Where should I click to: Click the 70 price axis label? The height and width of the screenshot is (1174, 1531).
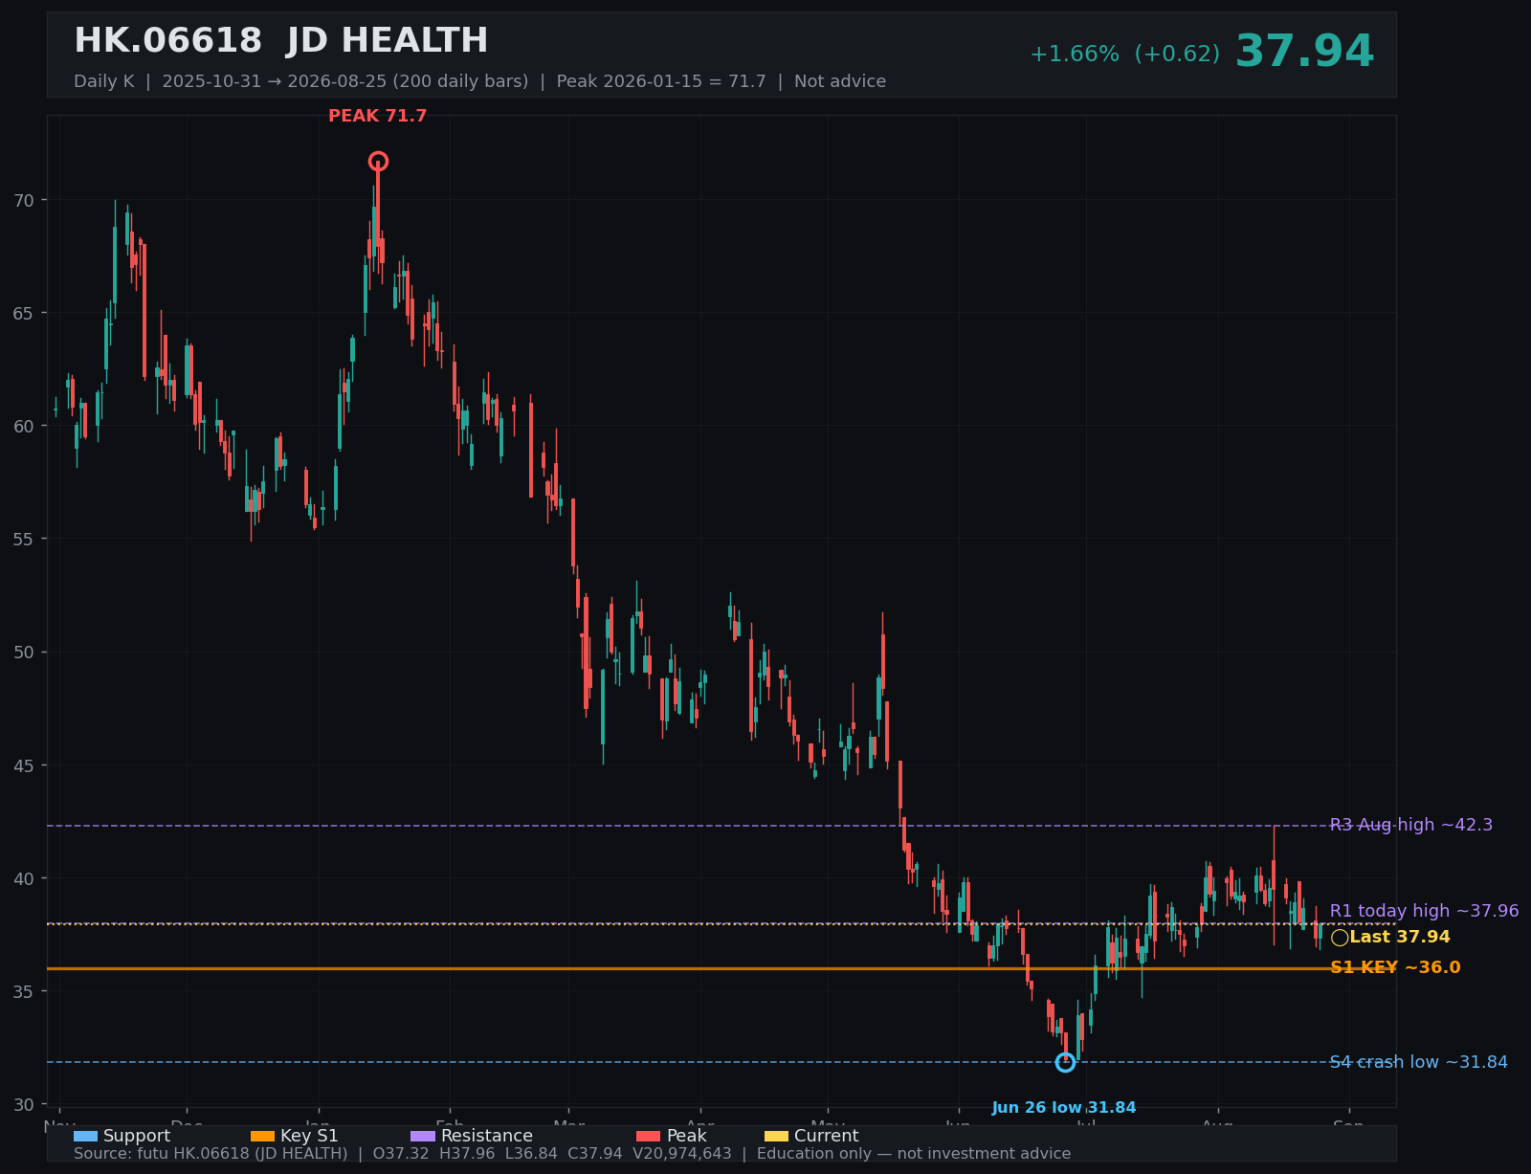(24, 200)
